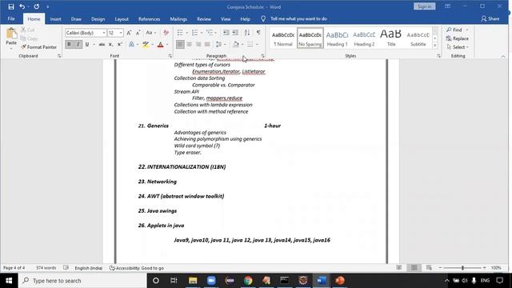This screenshot has height=288, width=512.
Task: Open File Explorer from taskbar
Action: click(193, 281)
